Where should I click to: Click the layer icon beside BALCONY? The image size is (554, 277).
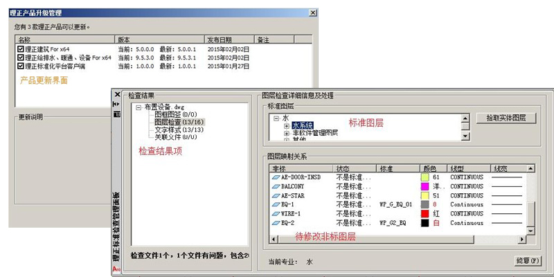click(x=275, y=186)
